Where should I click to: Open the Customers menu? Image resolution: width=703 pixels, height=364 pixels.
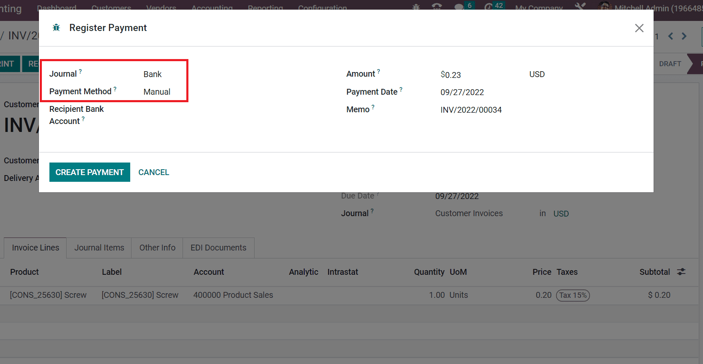[x=111, y=8]
